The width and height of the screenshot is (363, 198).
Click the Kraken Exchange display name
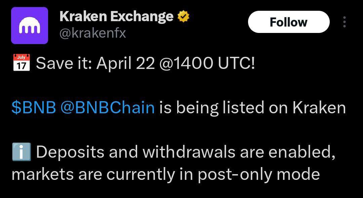click(116, 17)
